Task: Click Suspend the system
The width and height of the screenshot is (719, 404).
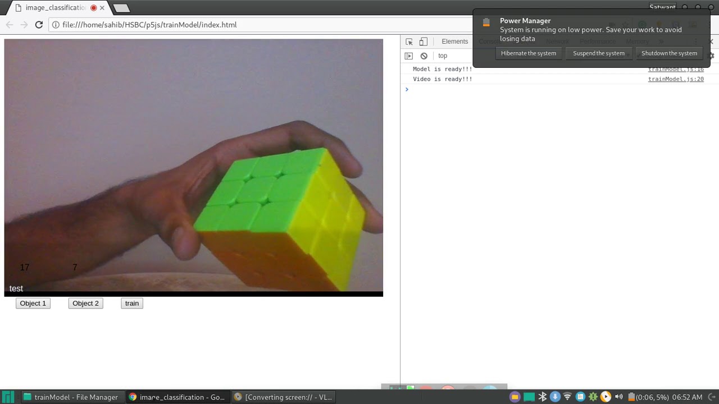Action: click(x=599, y=53)
